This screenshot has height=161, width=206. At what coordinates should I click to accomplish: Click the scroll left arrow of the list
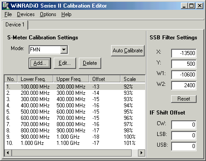[8, 153]
